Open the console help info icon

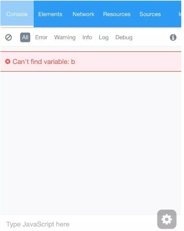pyautogui.click(x=173, y=37)
